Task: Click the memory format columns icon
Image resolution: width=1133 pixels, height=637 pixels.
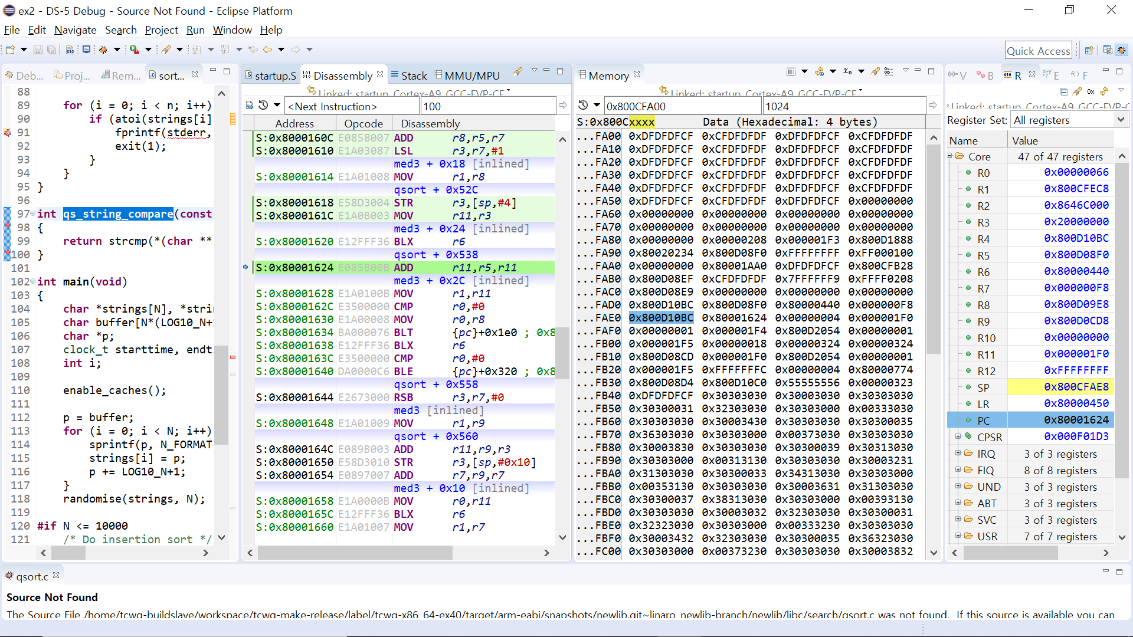Action: [791, 72]
